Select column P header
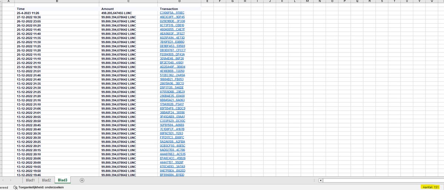Image resolution: width=444 pixels, height=190 pixels. click(x=345, y=2)
